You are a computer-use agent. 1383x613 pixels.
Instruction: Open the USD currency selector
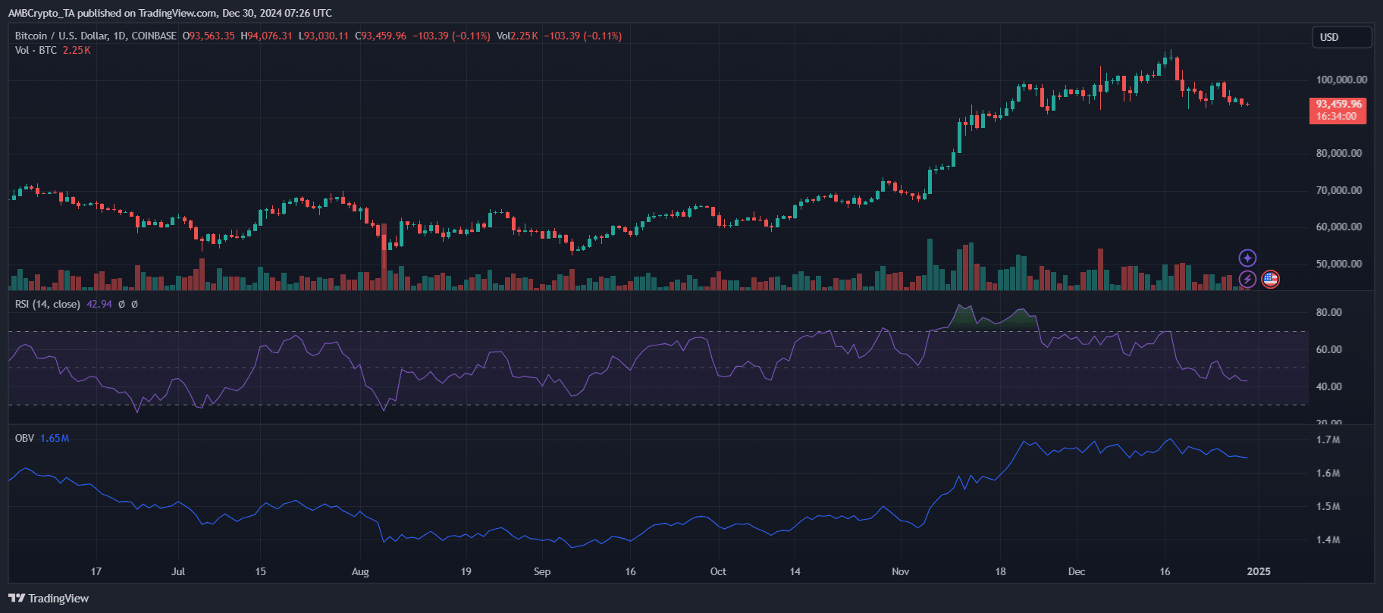(1342, 37)
